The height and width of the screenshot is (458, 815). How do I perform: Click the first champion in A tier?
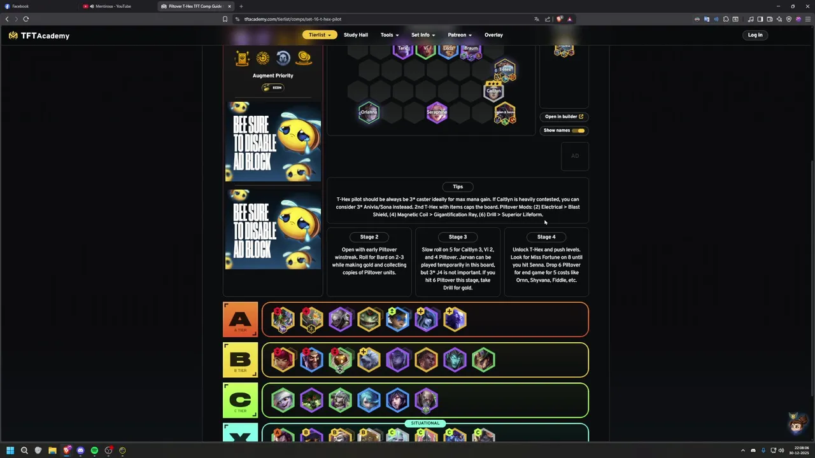pos(283,319)
